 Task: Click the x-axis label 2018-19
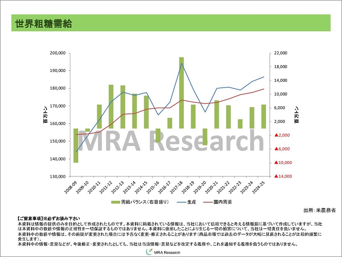tap(188, 187)
